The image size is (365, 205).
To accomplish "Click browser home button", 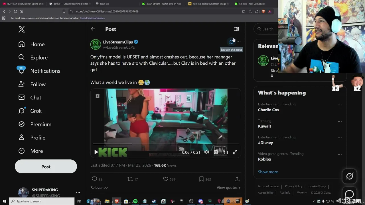I will tap(21, 11).
